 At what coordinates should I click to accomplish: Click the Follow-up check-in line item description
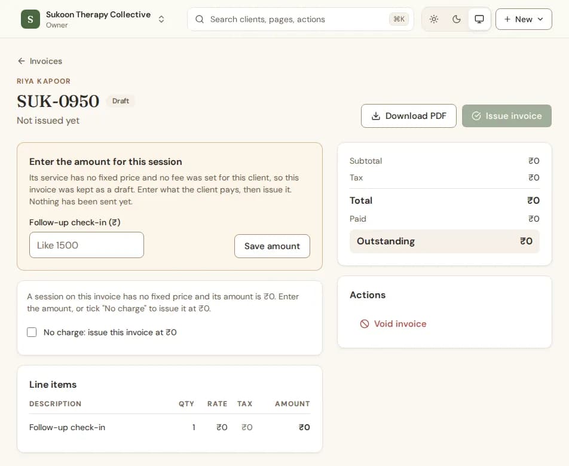point(67,427)
